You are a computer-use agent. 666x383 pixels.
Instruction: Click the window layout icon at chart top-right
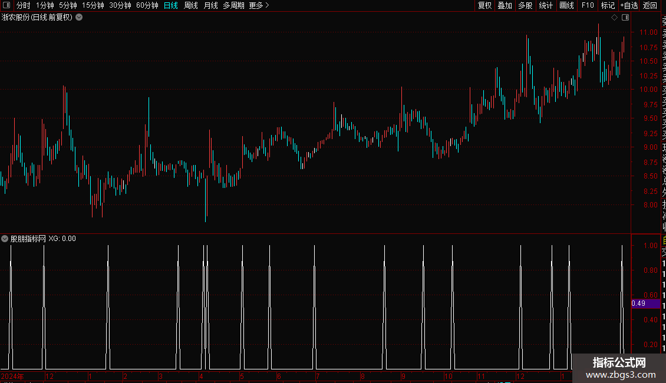[x=625, y=18]
